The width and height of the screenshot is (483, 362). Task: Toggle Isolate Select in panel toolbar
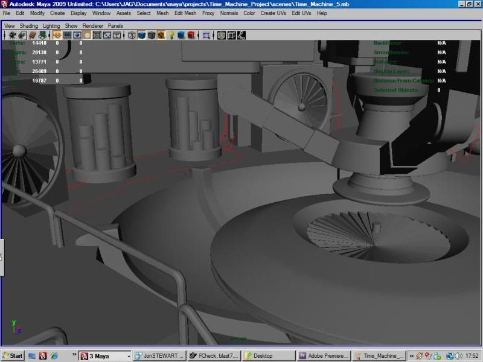(206, 36)
